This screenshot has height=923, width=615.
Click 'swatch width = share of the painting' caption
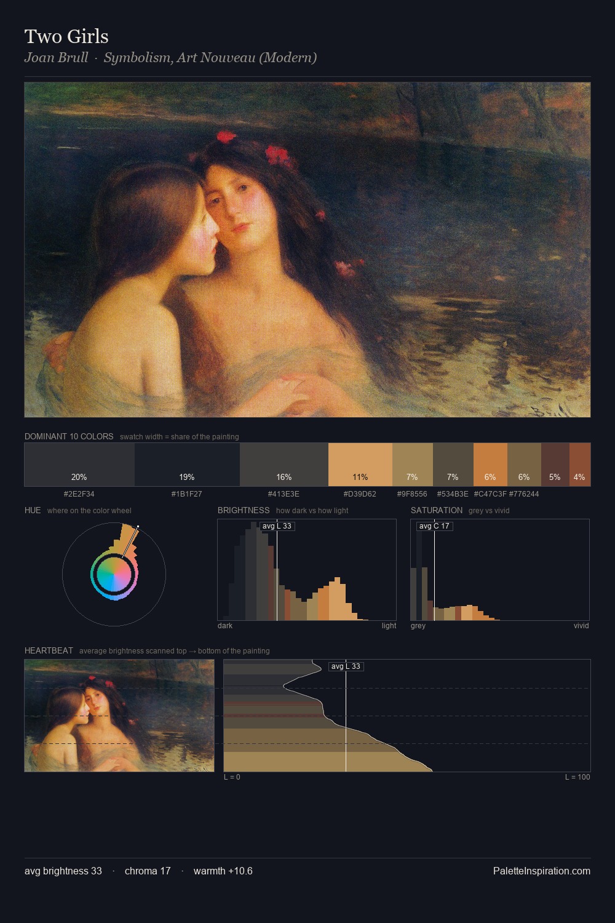(x=180, y=437)
